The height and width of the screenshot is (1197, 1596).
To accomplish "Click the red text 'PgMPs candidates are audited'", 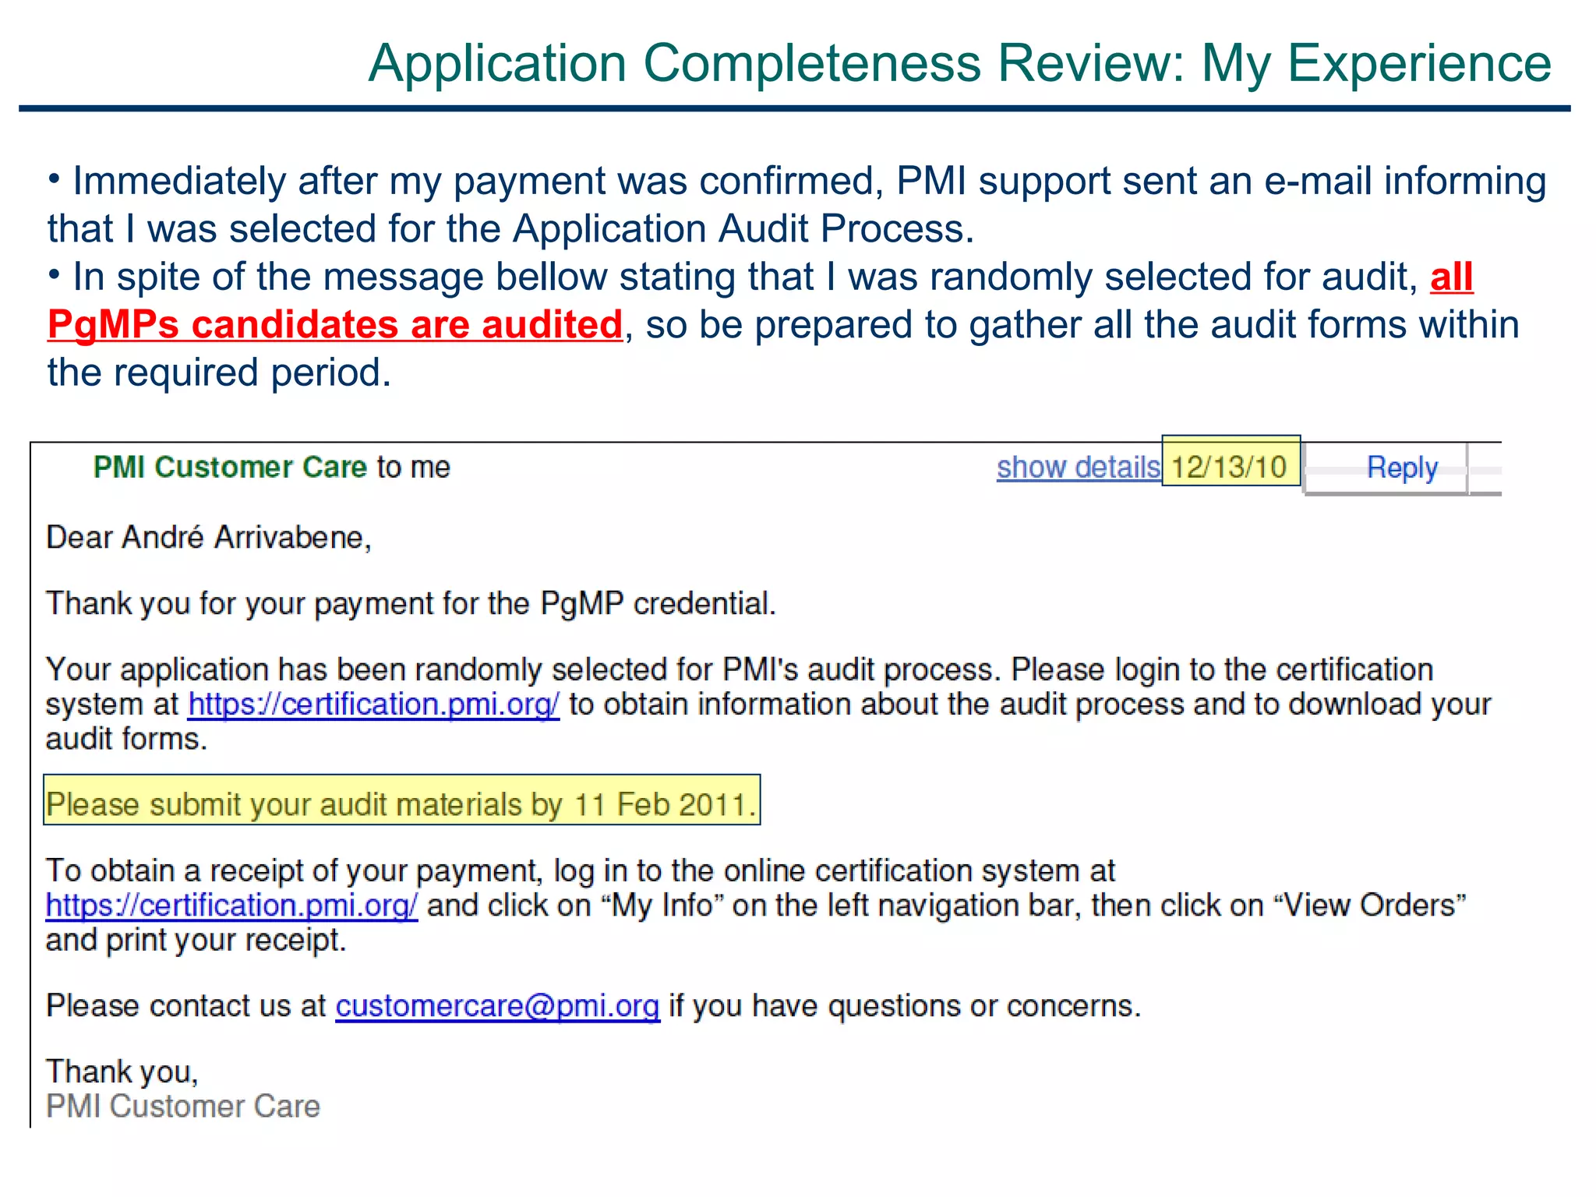I will point(335,324).
